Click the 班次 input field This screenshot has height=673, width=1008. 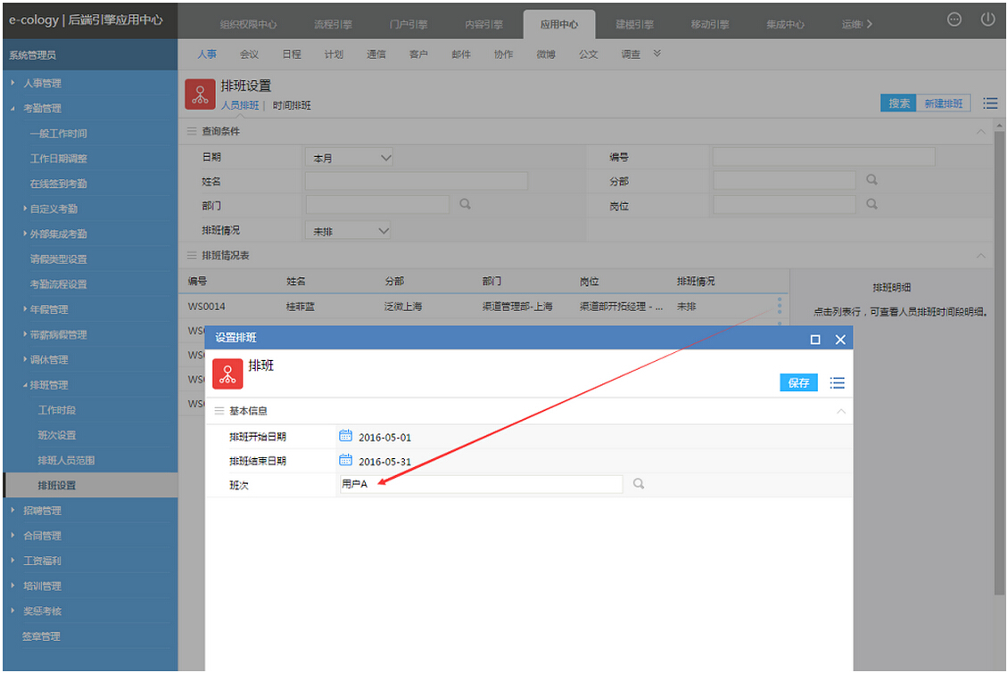pos(480,484)
